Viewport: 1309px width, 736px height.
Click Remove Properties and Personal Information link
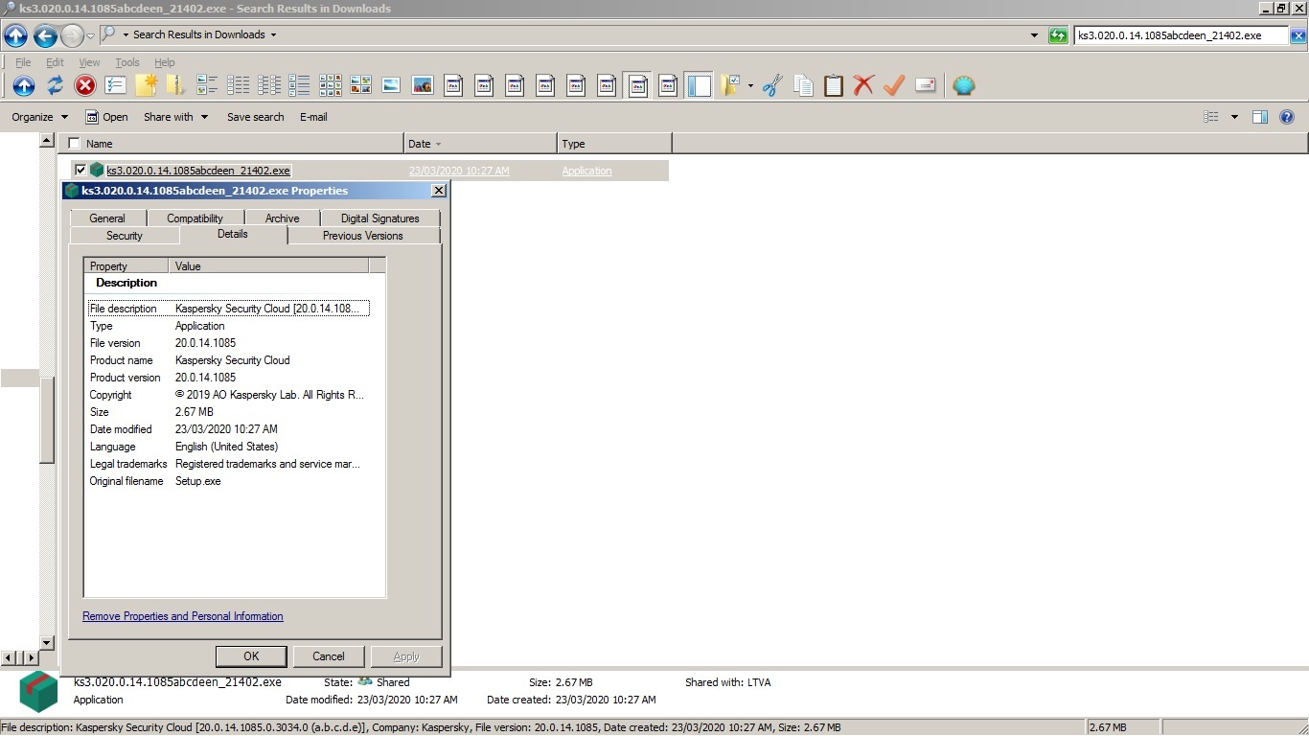(x=183, y=616)
